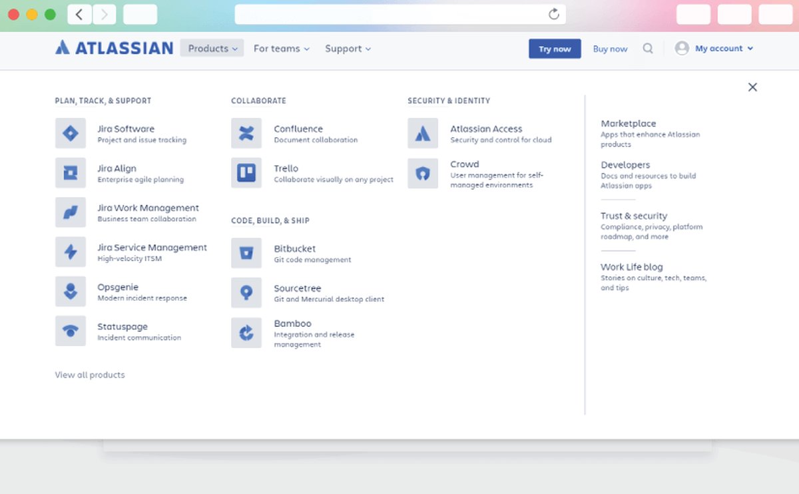Viewport: 799px width, 494px height.
Task: Click the Opsgenie icon
Action: (x=70, y=292)
